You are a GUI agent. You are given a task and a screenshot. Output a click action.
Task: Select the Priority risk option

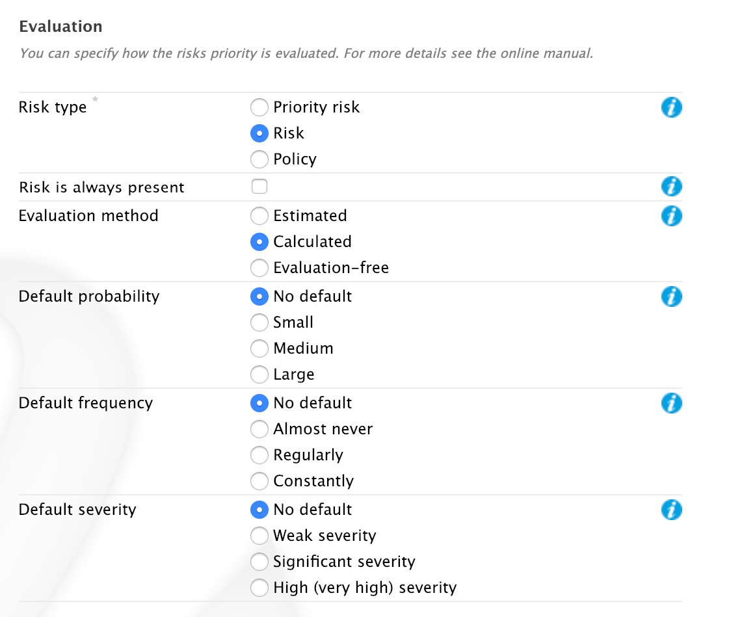point(259,107)
